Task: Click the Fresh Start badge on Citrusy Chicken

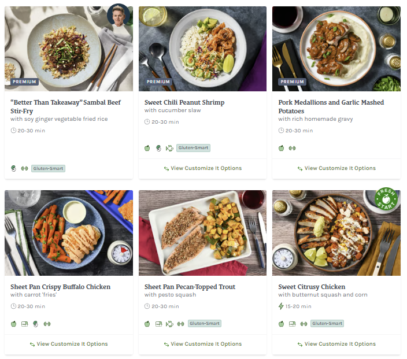Action: [386, 199]
